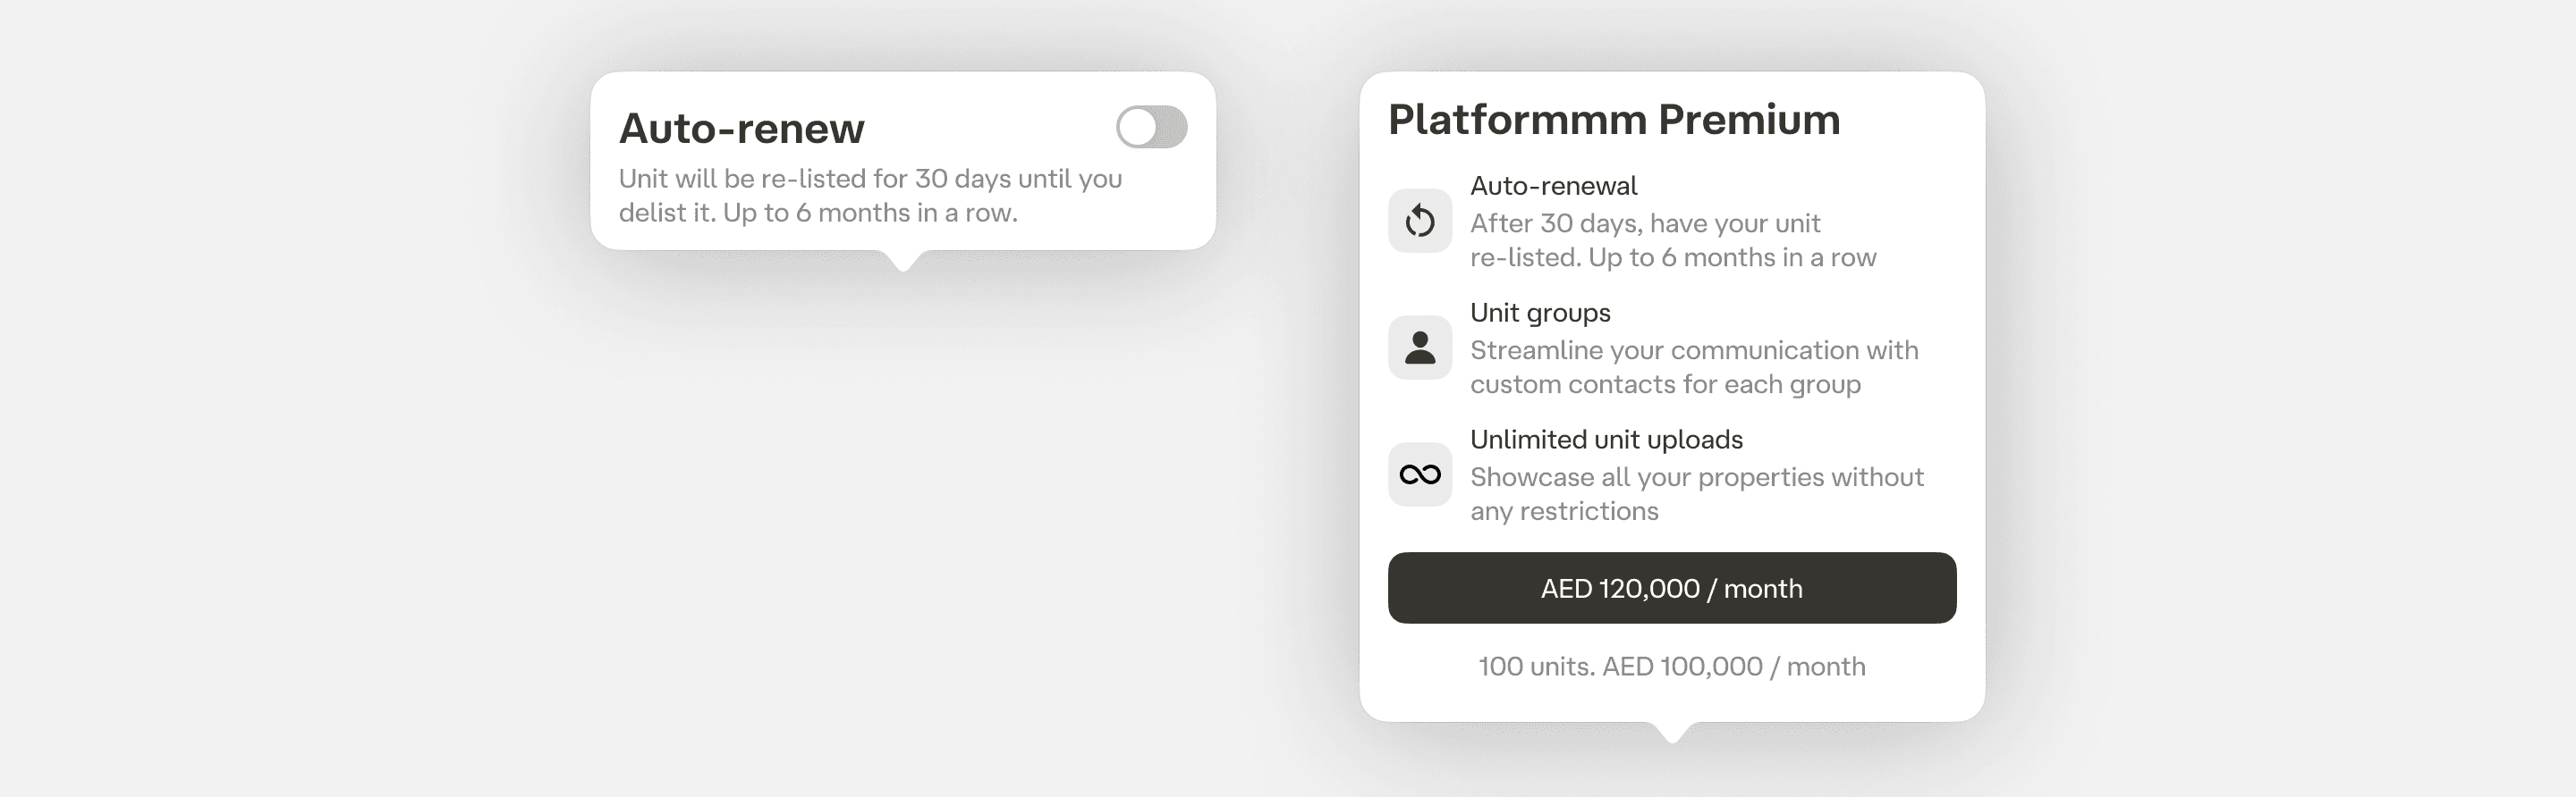Click the Platformmm Premium heading
Image resolution: width=2576 pixels, height=797 pixels.
(1613, 120)
